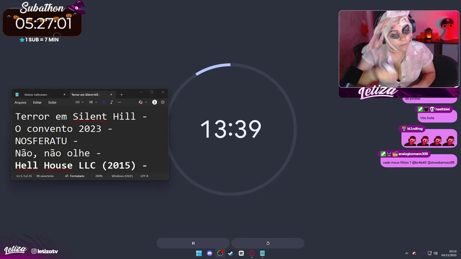
Task: Click the 13:39 timer display
Action: tap(230, 129)
